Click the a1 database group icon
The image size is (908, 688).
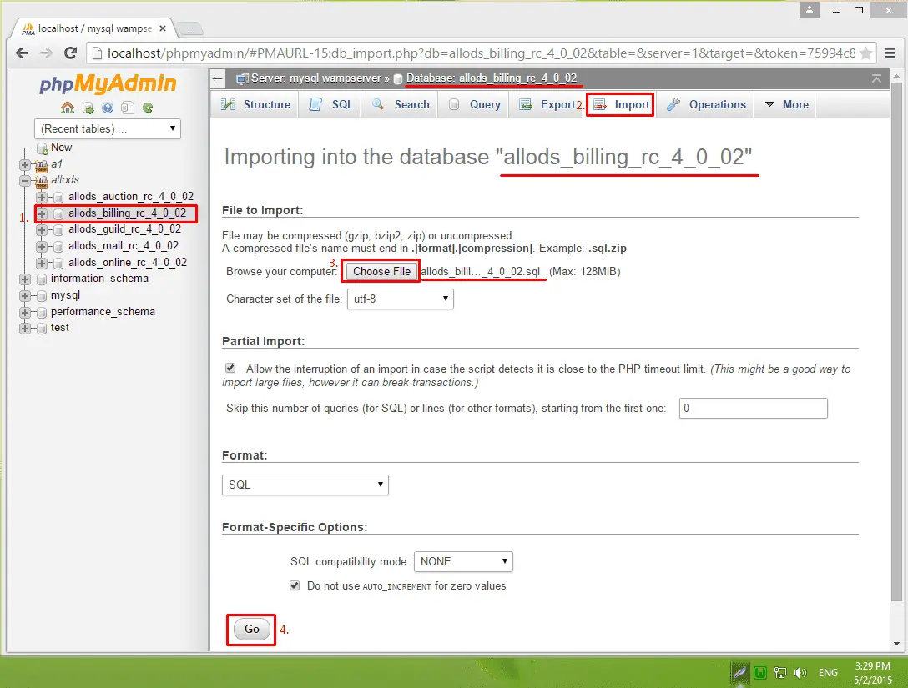point(42,165)
